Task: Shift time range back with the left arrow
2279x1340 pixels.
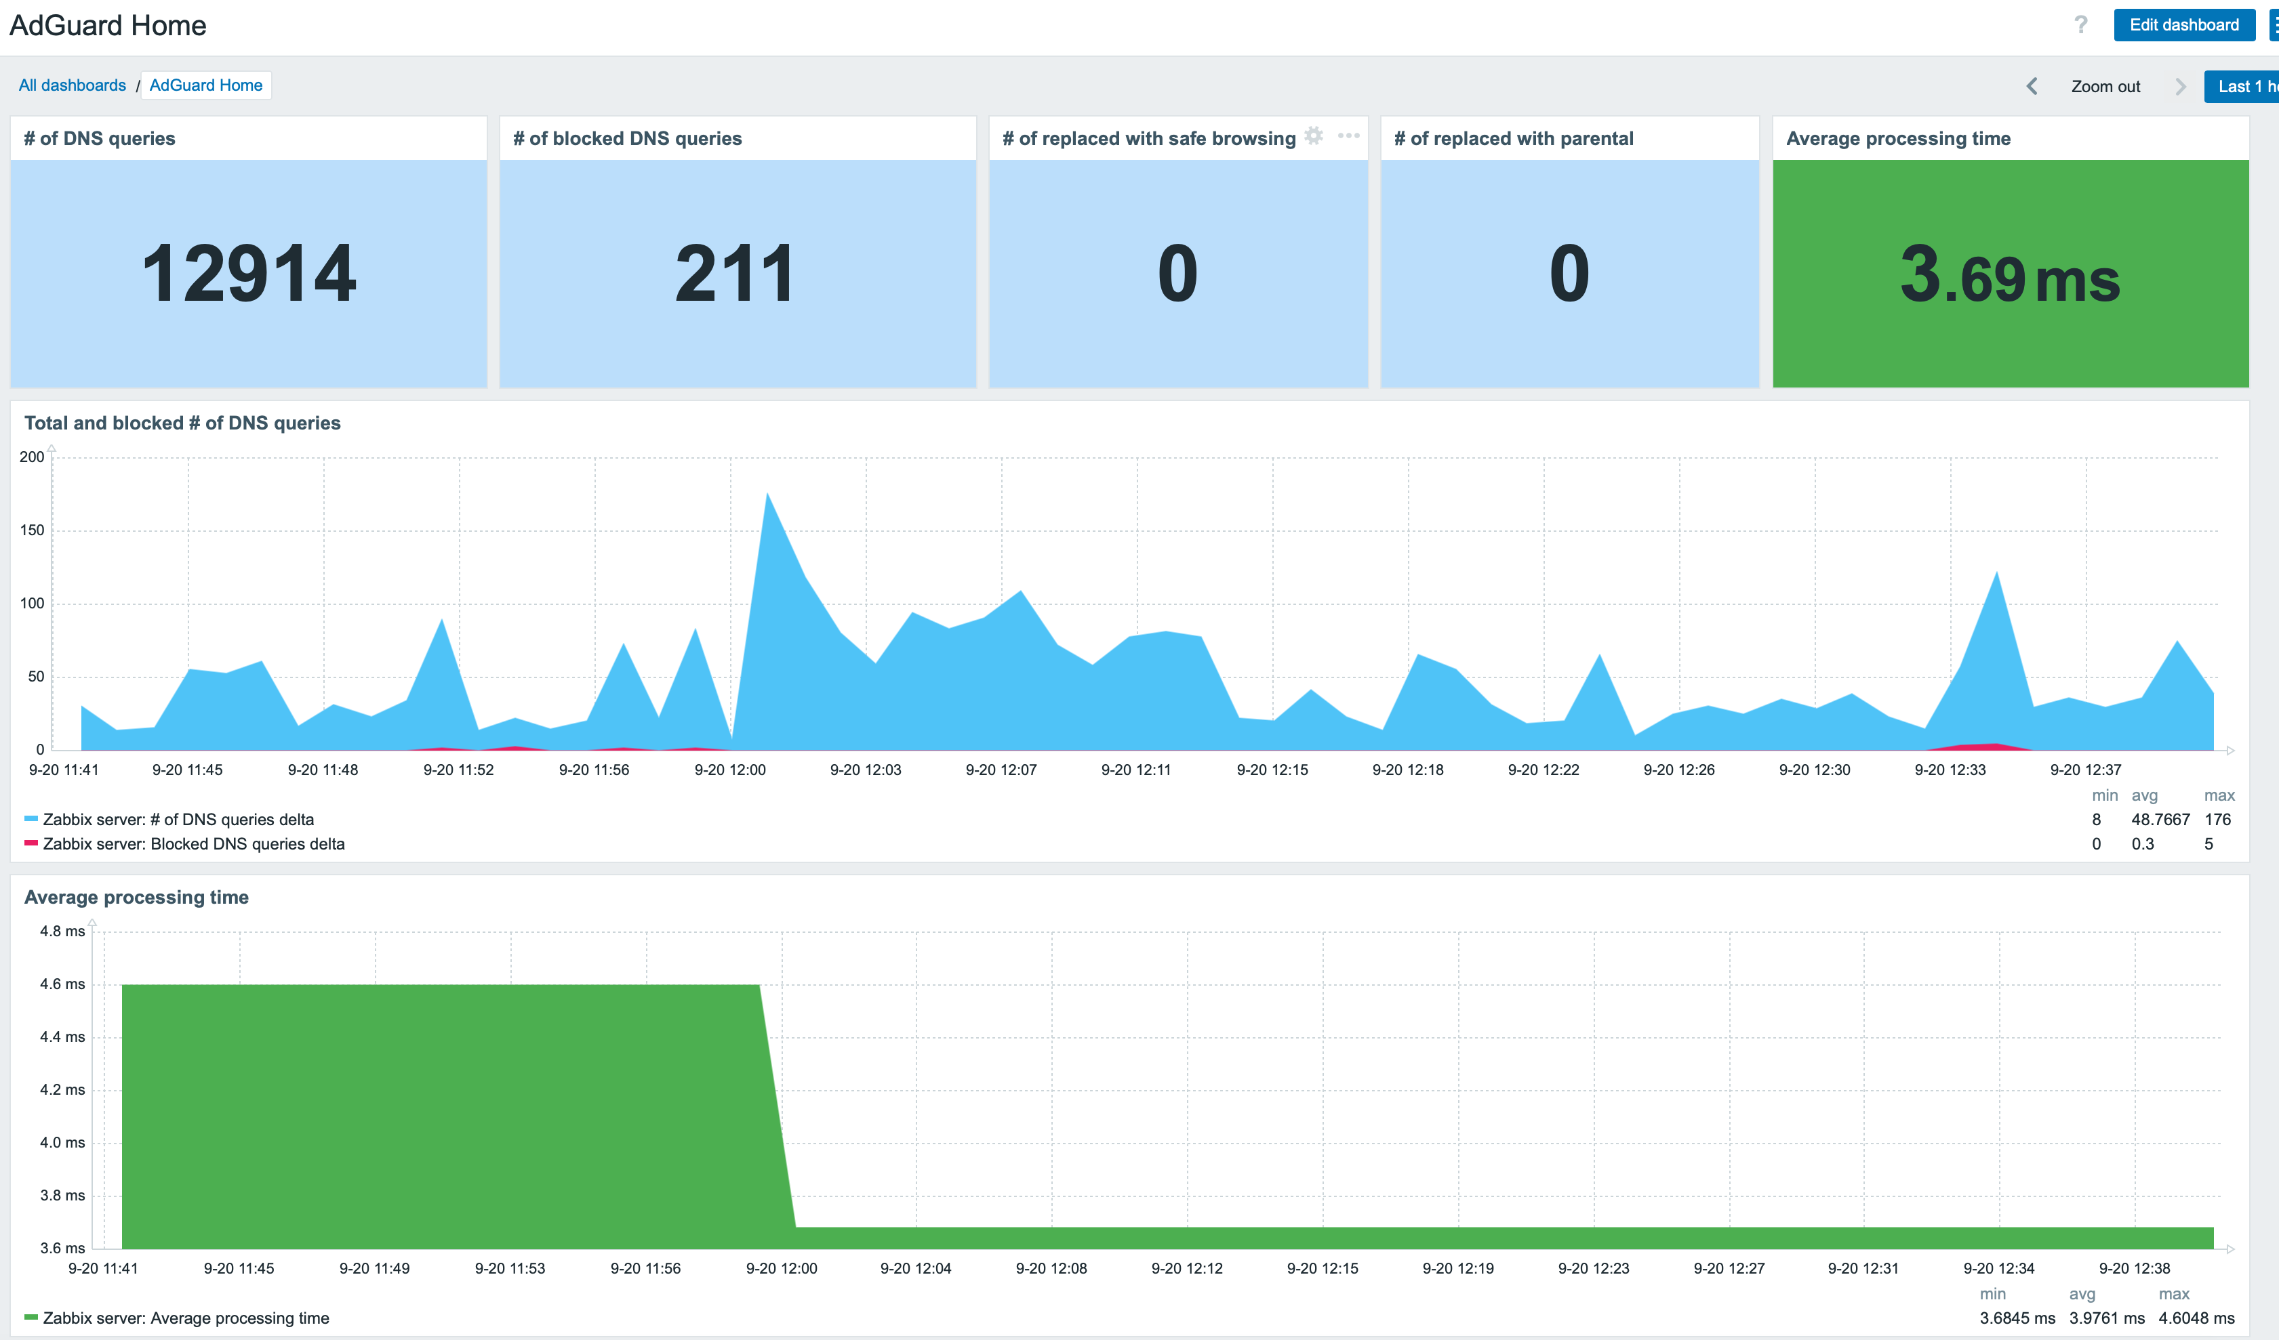Action: pyautogui.click(x=2032, y=86)
